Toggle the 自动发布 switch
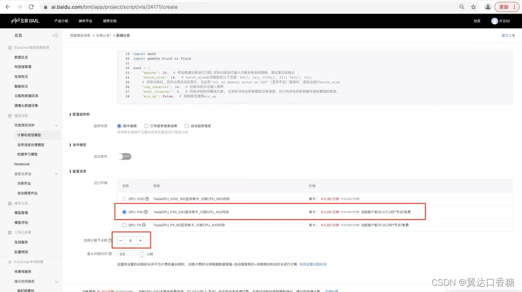This screenshot has height=292, width=522. pos(125,157)
